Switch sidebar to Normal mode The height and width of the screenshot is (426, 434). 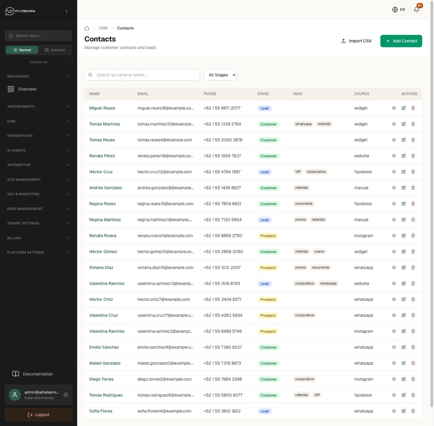click(x=22, y=50)
